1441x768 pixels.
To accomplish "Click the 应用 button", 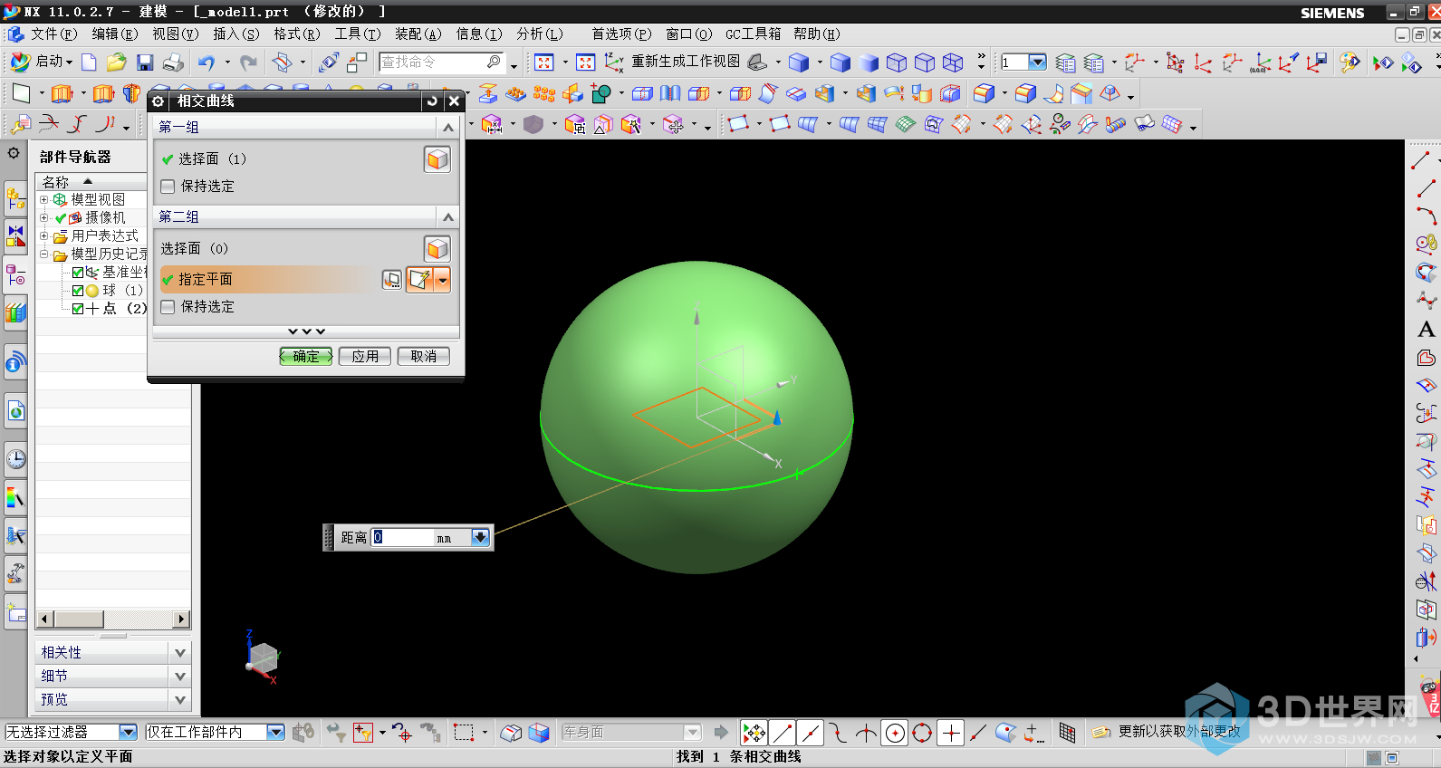I will (x=365, y=356).
